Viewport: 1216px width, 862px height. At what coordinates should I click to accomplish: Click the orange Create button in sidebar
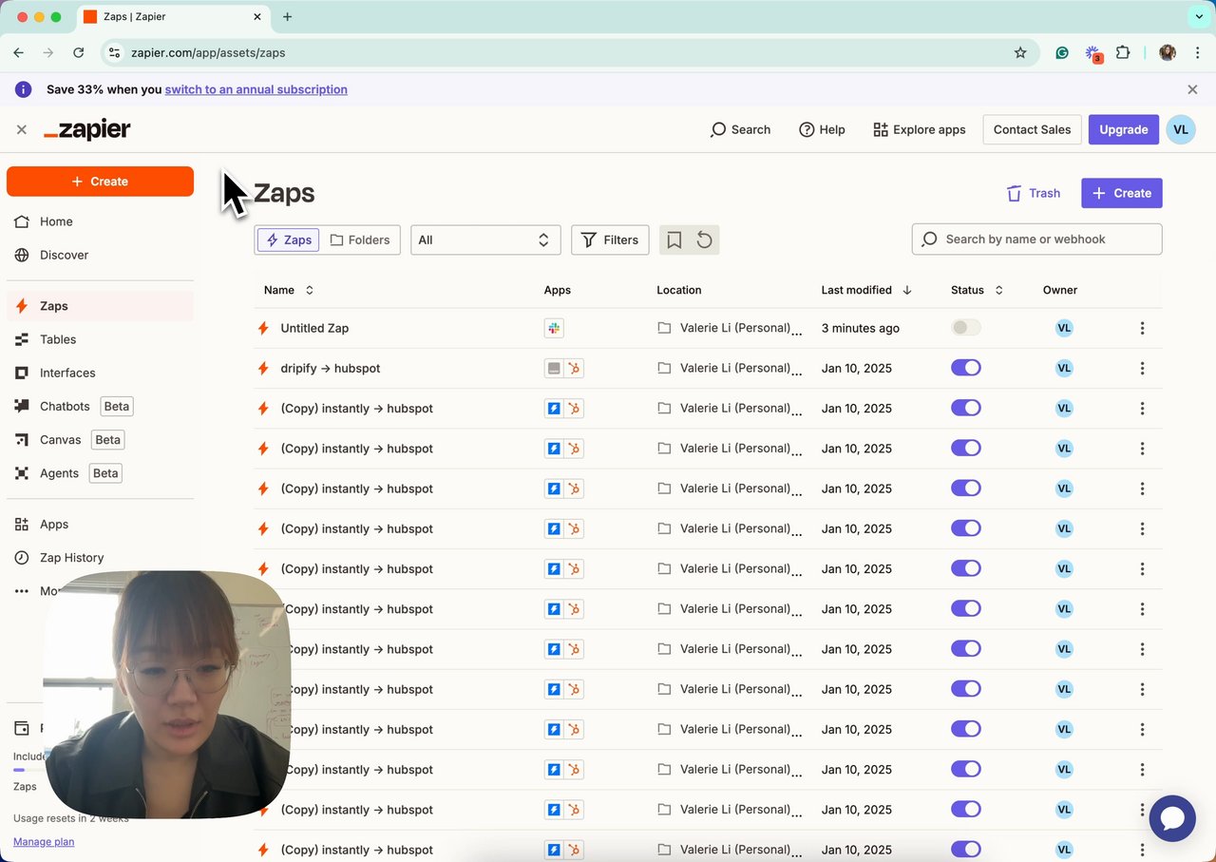[100, 182]
